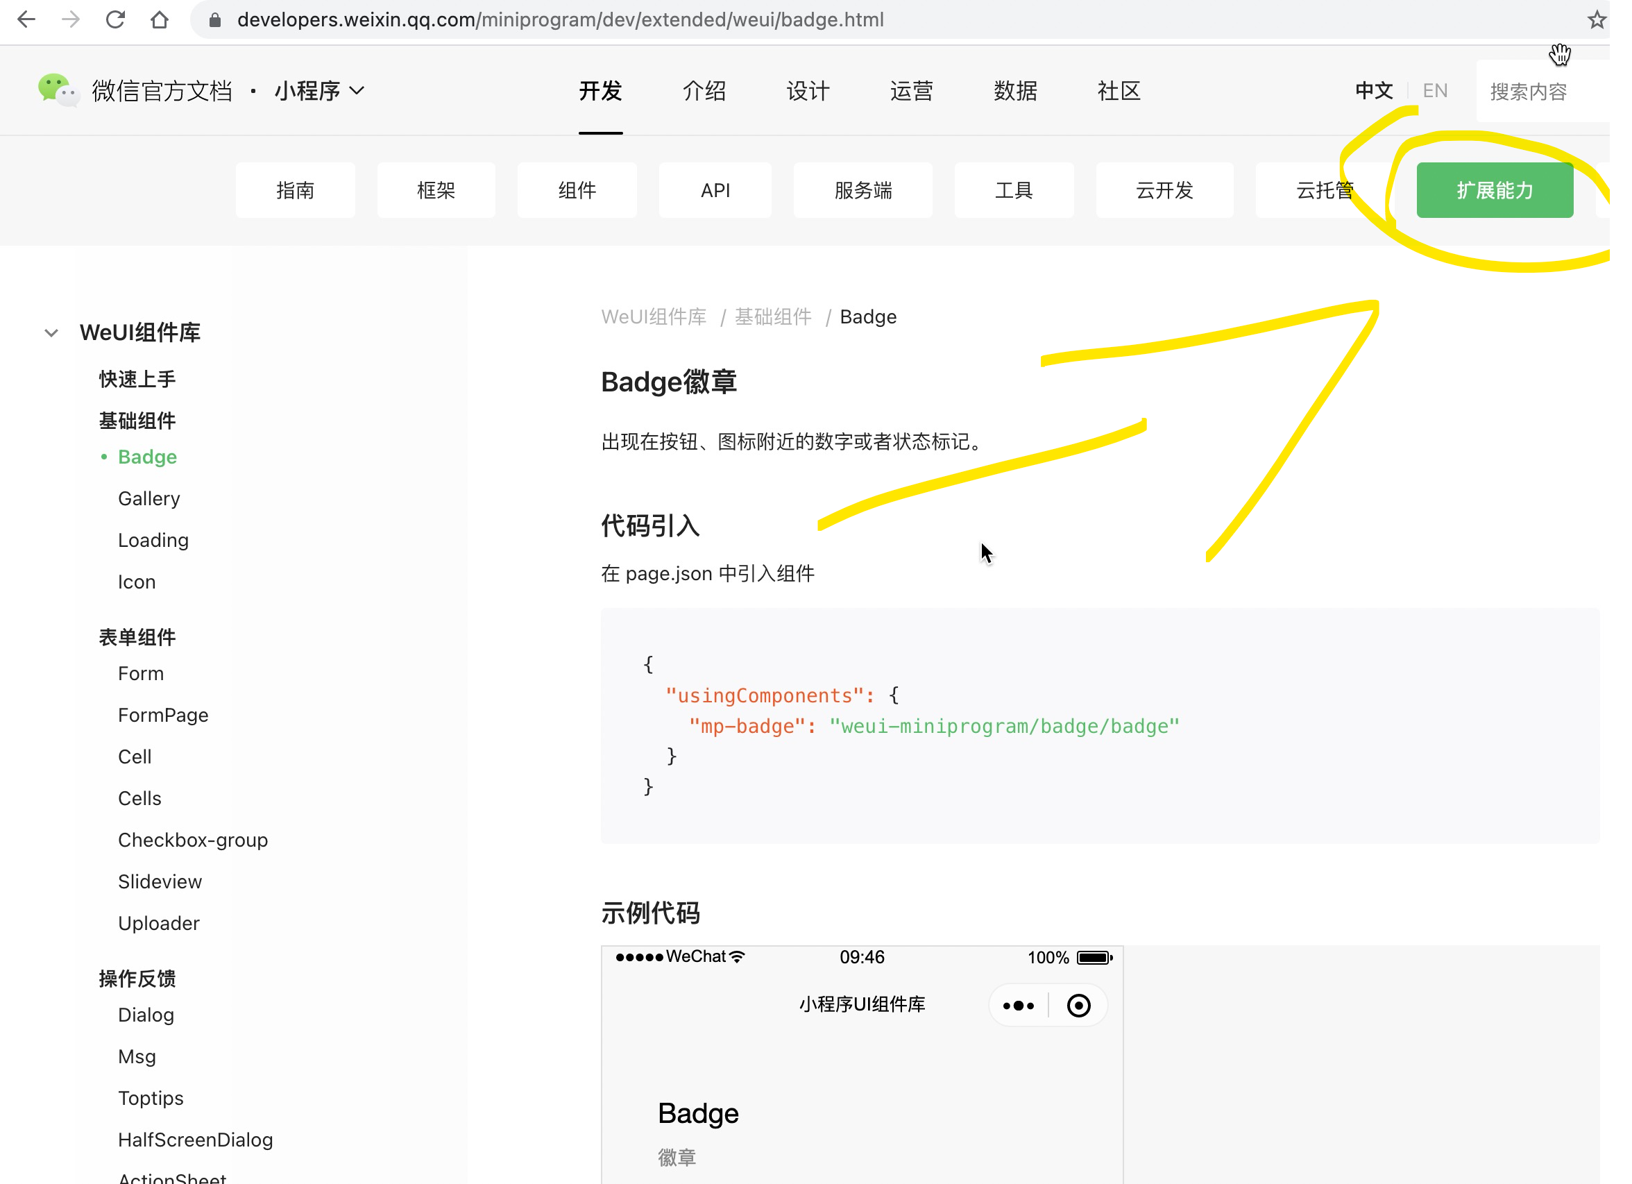Click the browser forward arrow
The height and width of the screenshot is (1184, 1632).
tap(71, 19)
